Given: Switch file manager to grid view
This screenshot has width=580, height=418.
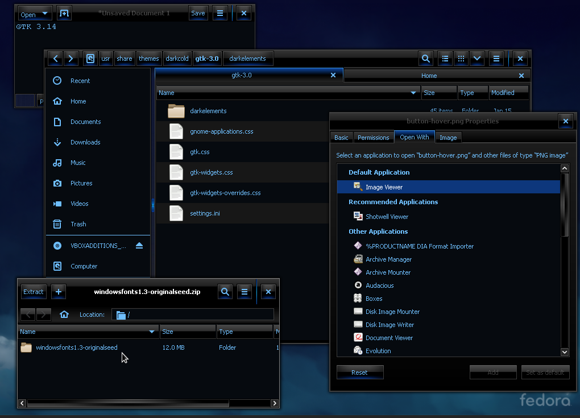Looking at the screenshot, I should click(x=461, y=59).
